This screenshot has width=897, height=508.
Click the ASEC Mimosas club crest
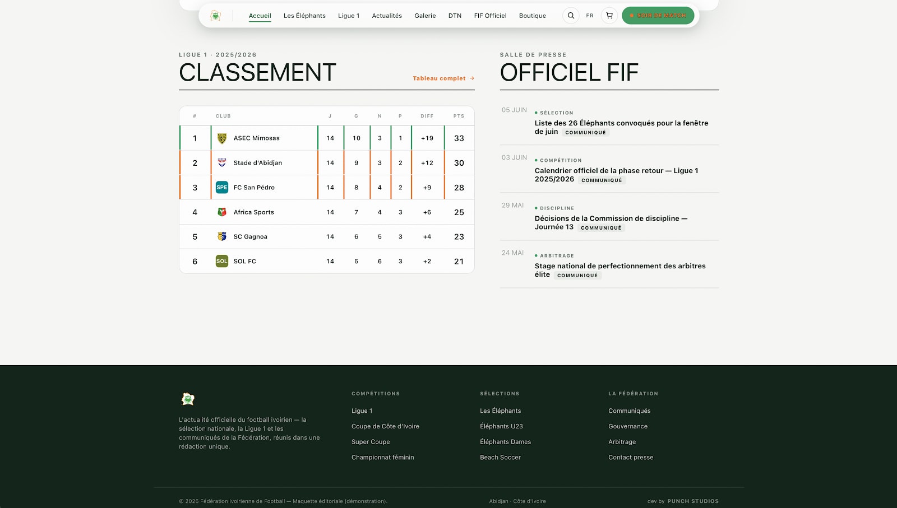222,138
